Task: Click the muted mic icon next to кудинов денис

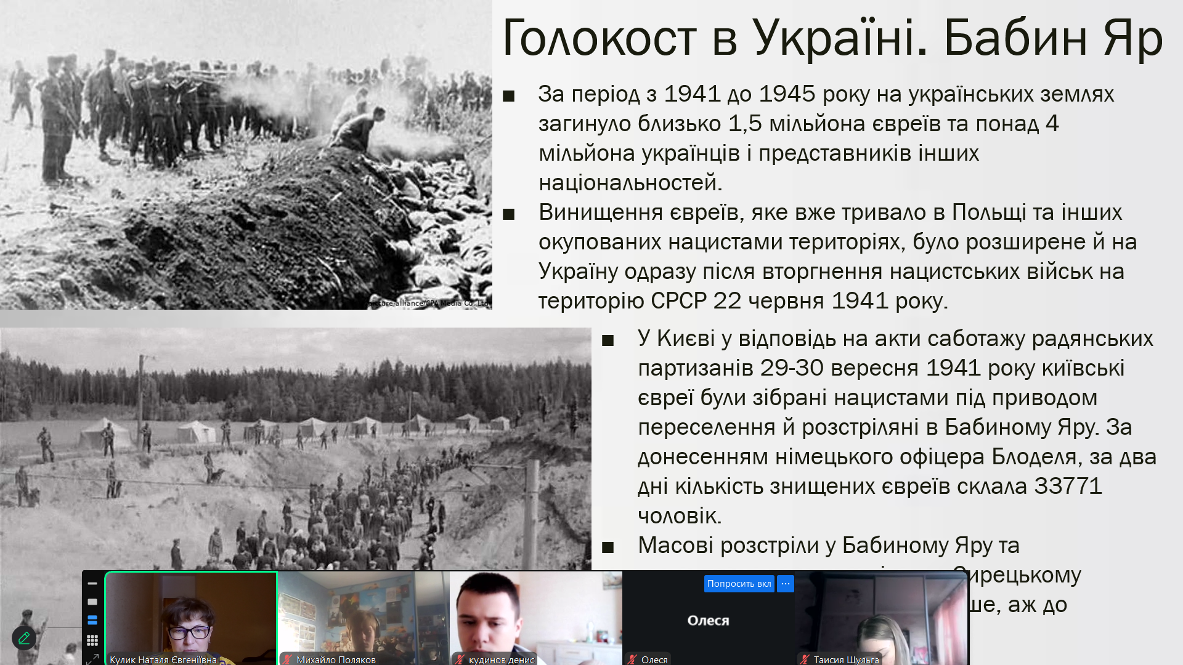Action: (x=460, y=659)
